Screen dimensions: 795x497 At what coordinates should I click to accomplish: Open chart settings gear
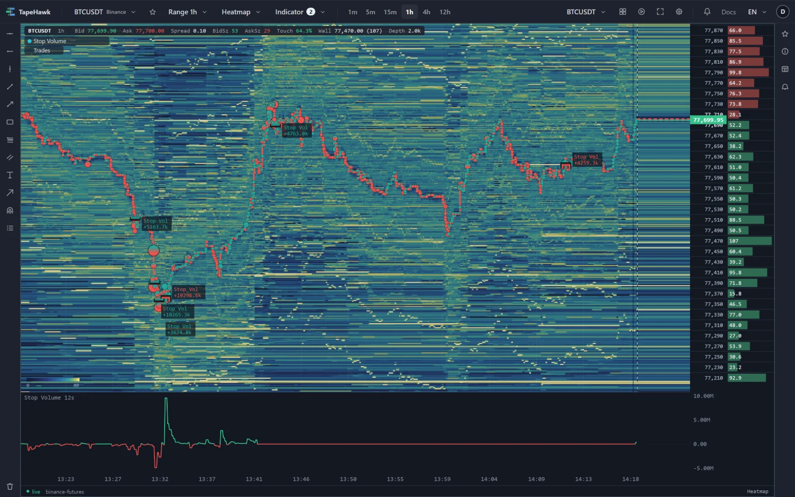click(679, 12)
